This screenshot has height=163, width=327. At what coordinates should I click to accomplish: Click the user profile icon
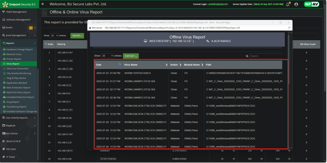[296, 4]
